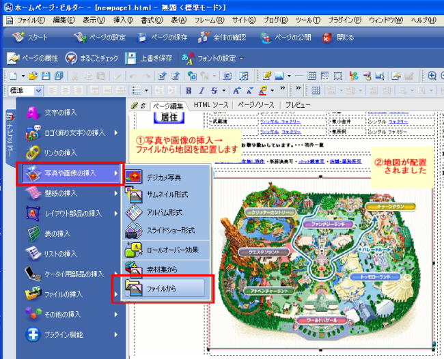The image size is (444, 359).
Task: Expand 壁紙の挿入 submenu
Action: click(71, 193)
